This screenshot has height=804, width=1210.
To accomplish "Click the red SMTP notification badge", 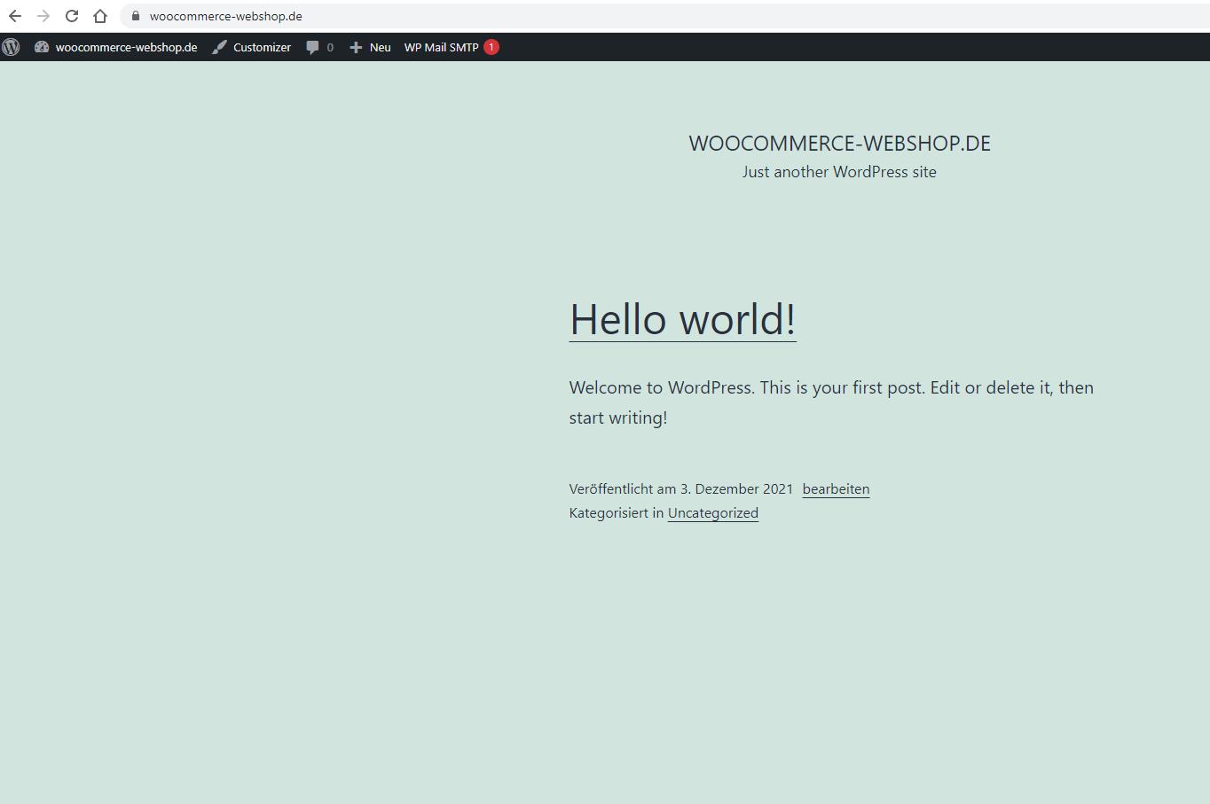I will (491, 47).
